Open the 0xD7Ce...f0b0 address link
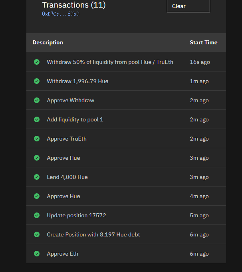Image resolution: width=242 pixels, height=272 pixels. pos(61,14)
